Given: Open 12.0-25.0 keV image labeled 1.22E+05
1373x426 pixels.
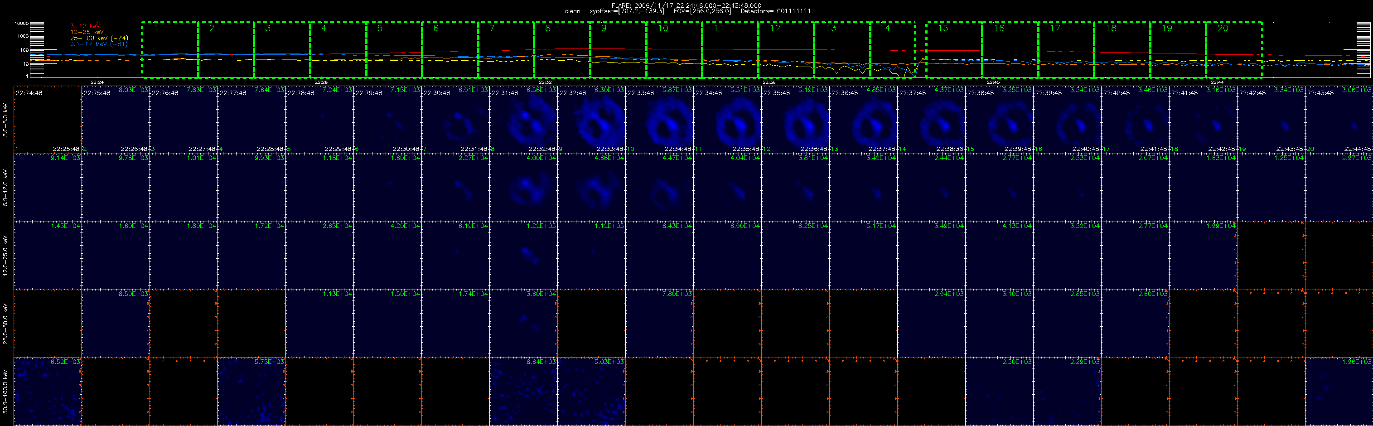Looking at the screenshot, I should [523, 256].
